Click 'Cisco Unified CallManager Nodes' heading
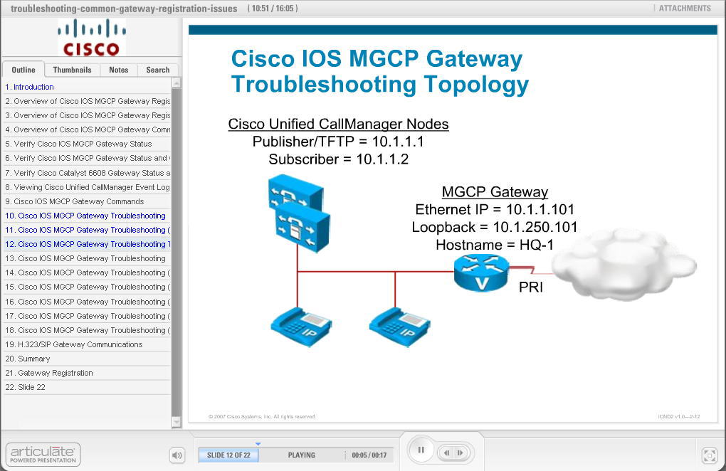Viewport: 726px width, 471px height. (x=338, y=124)
